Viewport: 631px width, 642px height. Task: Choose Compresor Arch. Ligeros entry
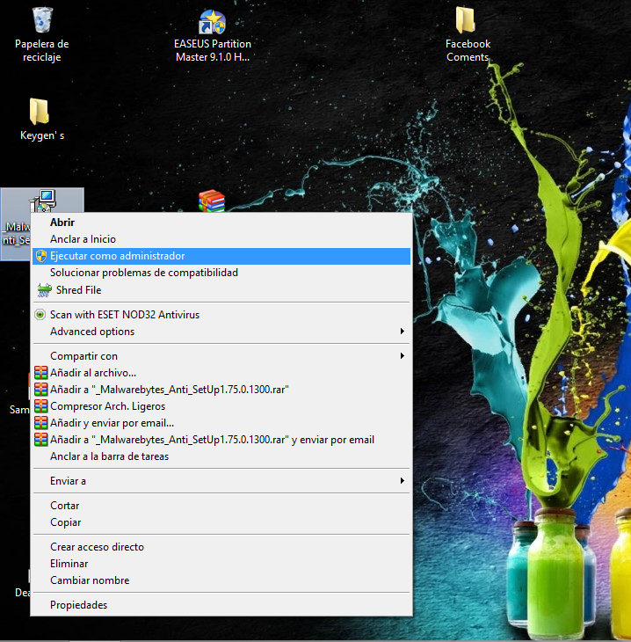[x=221, y=406]
